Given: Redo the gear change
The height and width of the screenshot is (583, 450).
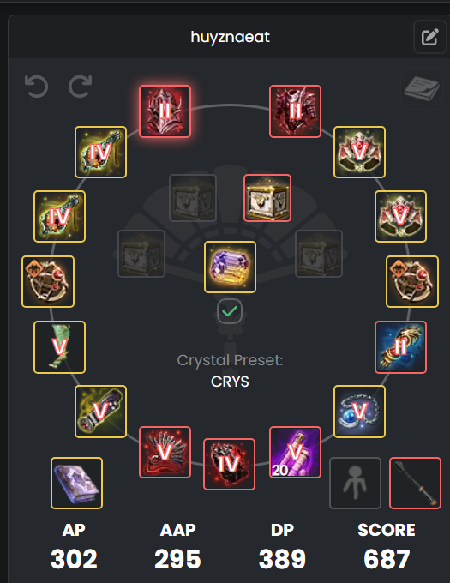Looking at the screenshot, I should [81, 87].
